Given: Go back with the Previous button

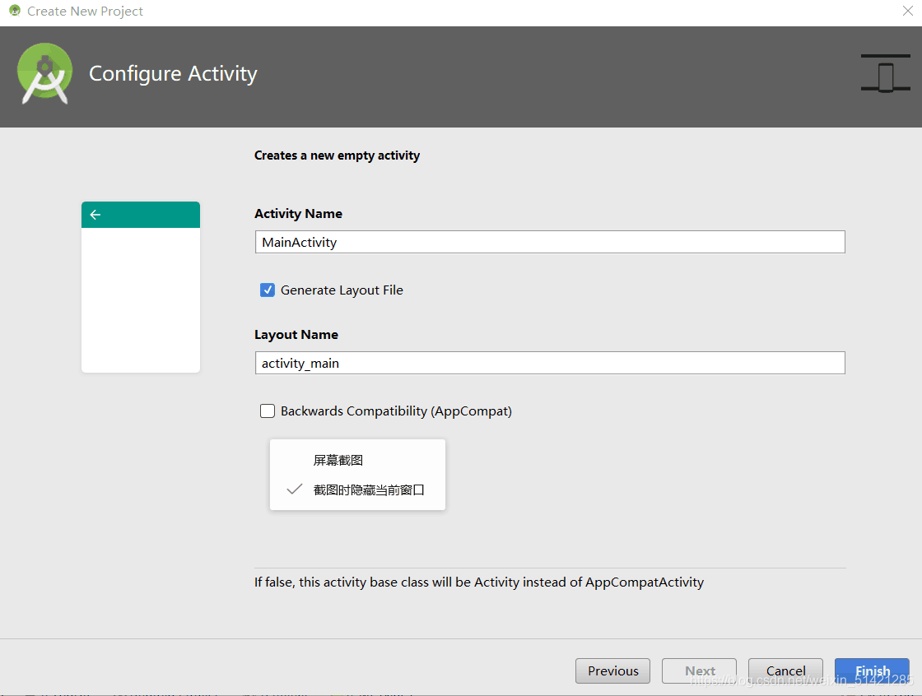Looking at the screenshot, I should [612, 670].
